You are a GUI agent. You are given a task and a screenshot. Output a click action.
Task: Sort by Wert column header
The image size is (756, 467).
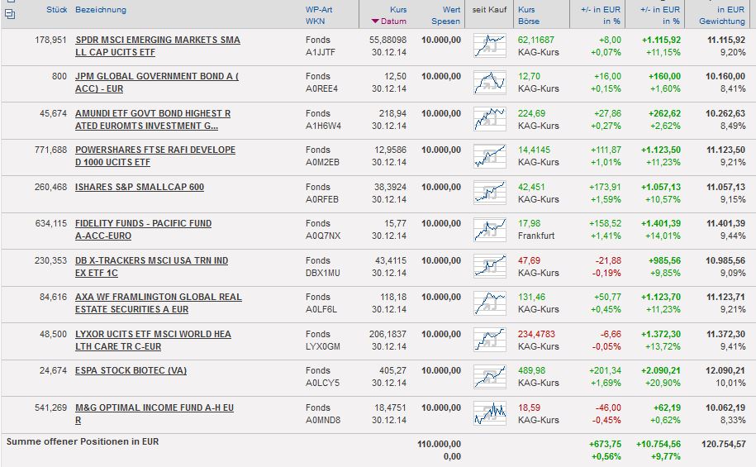coord(451,10)
